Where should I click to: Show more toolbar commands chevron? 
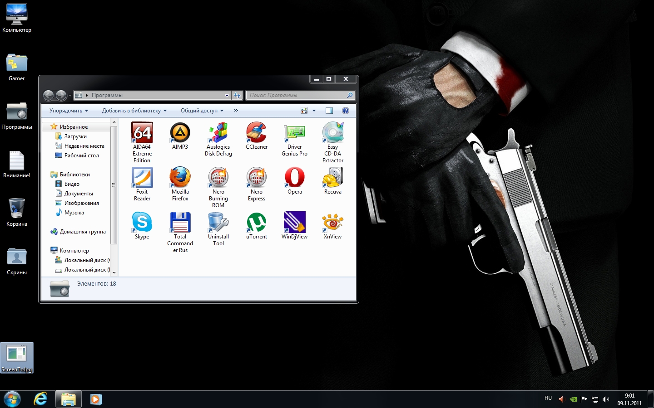coord(236,111)
